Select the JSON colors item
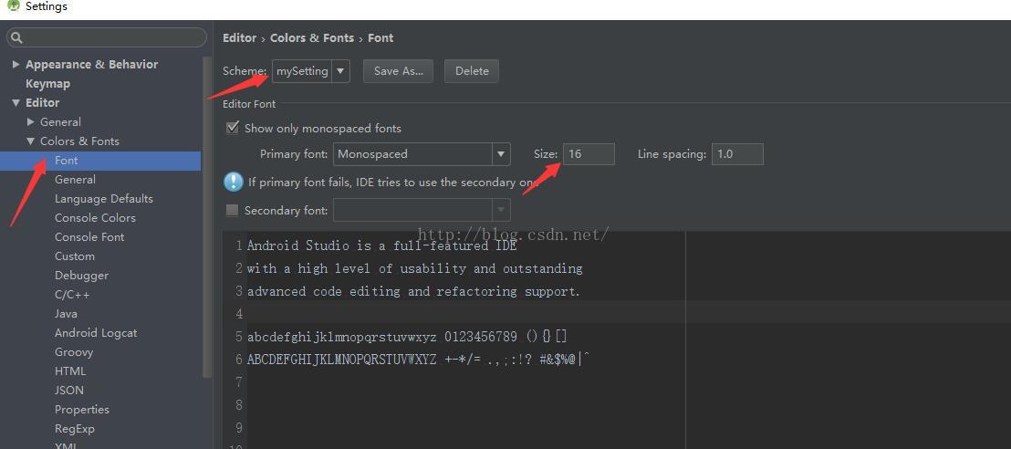This screenshot has width=1011, height=449. point(69,391)
